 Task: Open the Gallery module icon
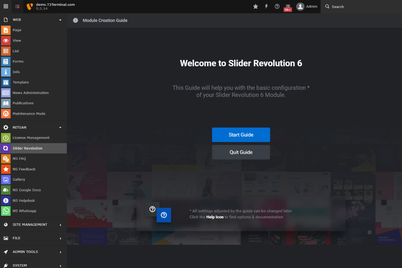(6, 180)
